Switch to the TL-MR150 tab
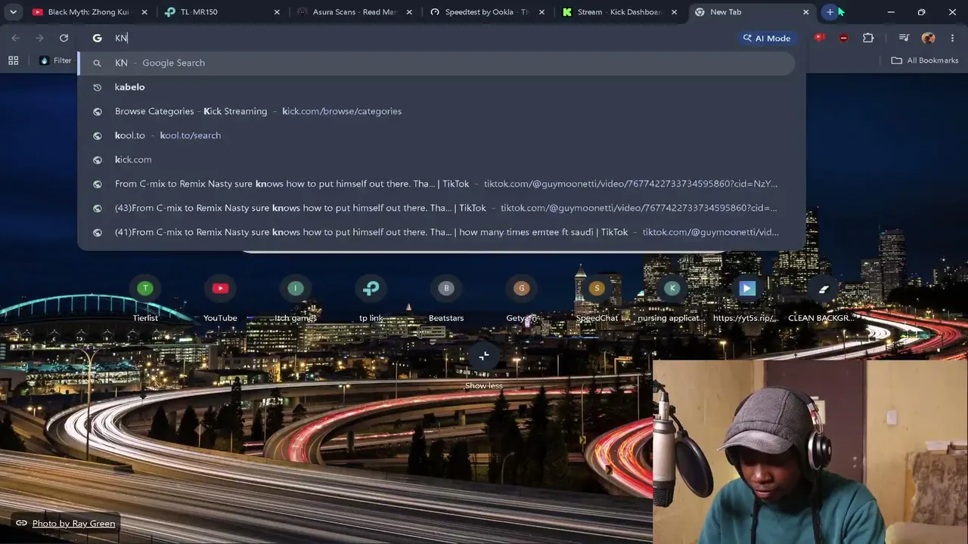The image size is (968, 544). point(221,12)
